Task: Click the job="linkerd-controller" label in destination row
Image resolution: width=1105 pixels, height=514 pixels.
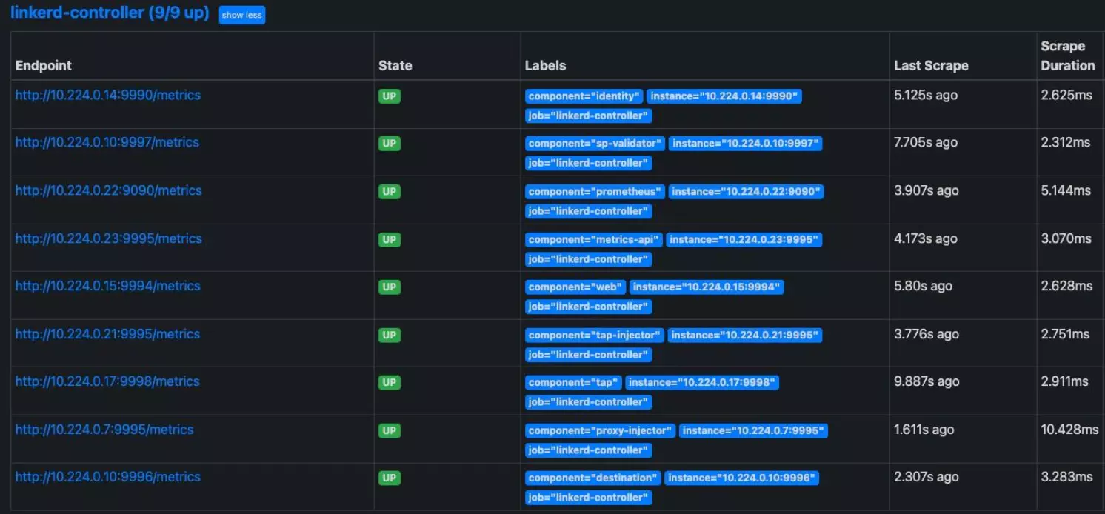Action: pyautogui.click(x=589, y=498)
